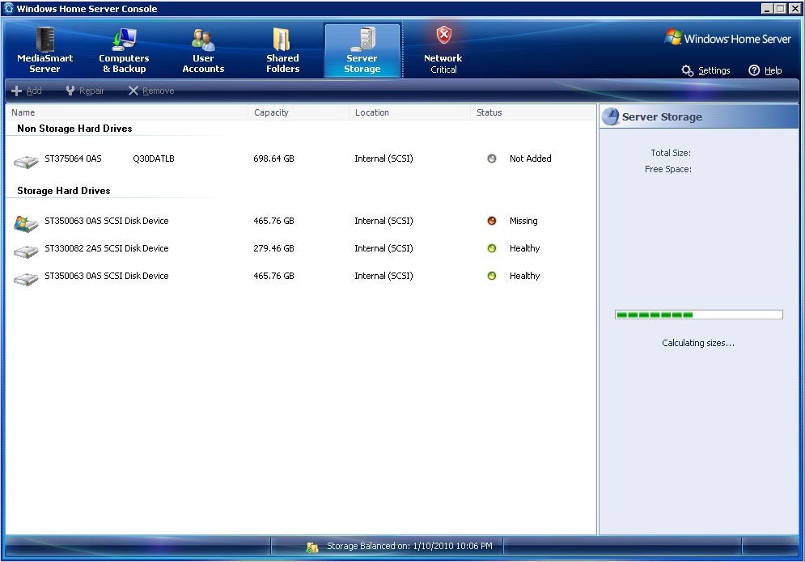This screenshot has width=805, height=562.
Task: Switch to Computers & Backup tab
Action: tap(124, 50)
